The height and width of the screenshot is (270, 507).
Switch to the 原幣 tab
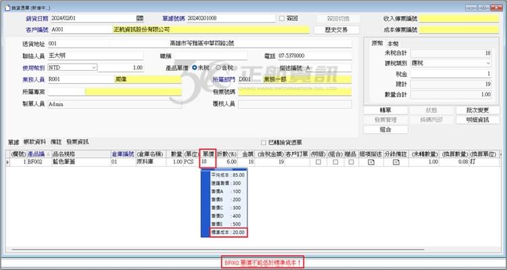pyautogui.click(x=377, y=43)
